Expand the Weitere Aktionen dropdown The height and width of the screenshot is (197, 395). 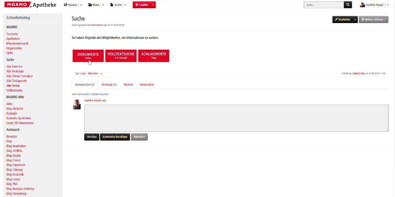(373, 19)
